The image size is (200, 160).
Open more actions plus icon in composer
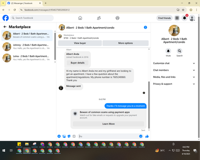[59, 136]
